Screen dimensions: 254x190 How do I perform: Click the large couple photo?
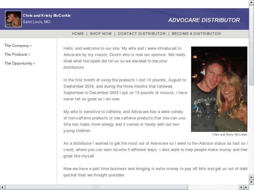(x=219, y=89)
